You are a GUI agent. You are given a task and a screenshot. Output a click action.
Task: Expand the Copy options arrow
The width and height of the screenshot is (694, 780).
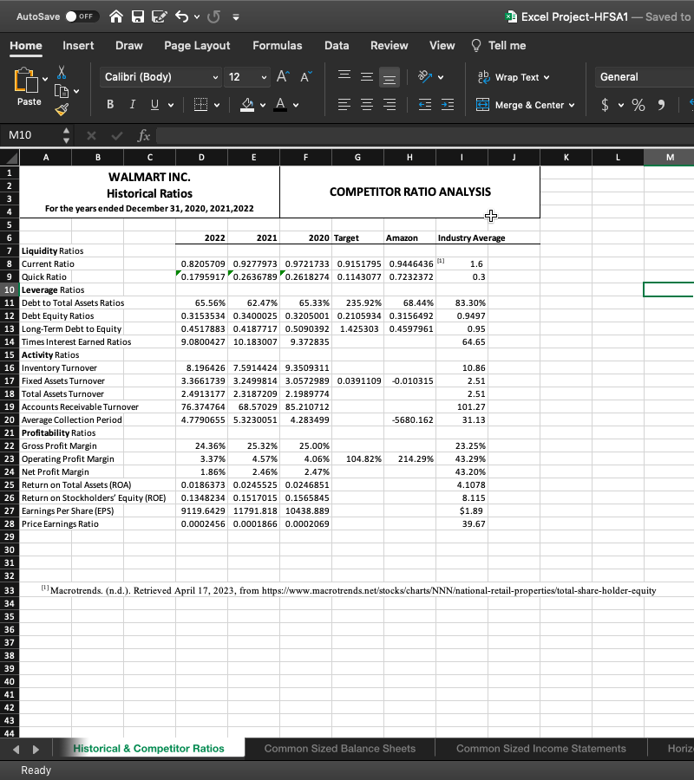(76, 91)
